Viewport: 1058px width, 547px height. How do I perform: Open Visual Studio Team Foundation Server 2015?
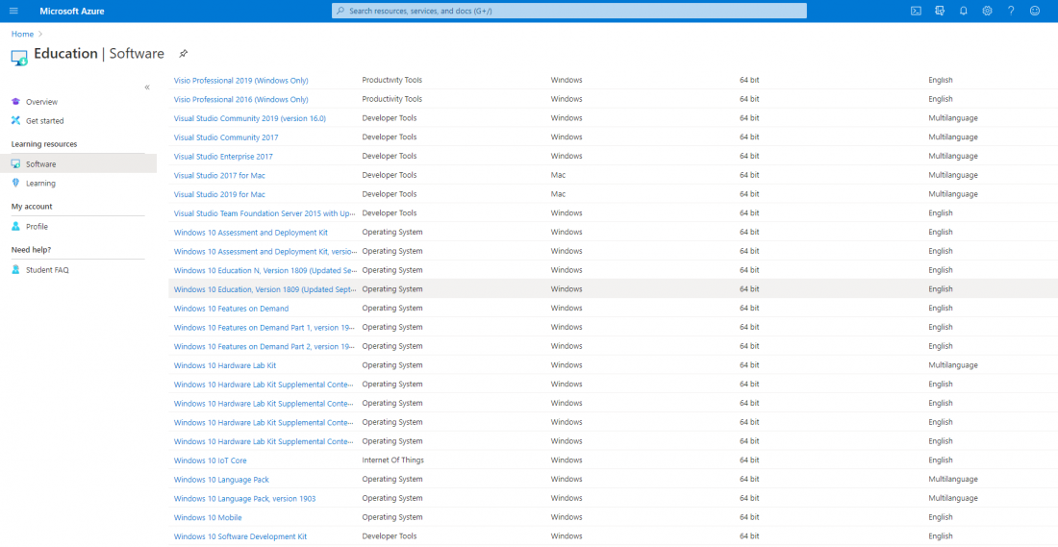coord(264,213)
